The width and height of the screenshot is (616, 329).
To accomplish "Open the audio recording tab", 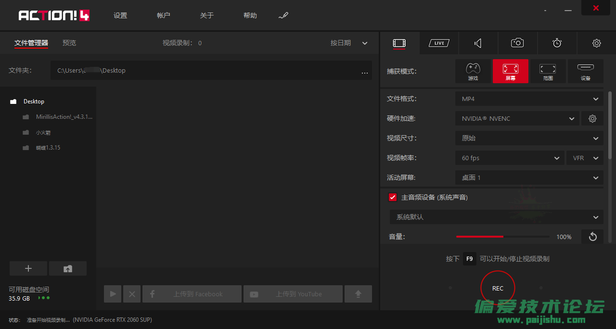I will [x=478, y=43].
